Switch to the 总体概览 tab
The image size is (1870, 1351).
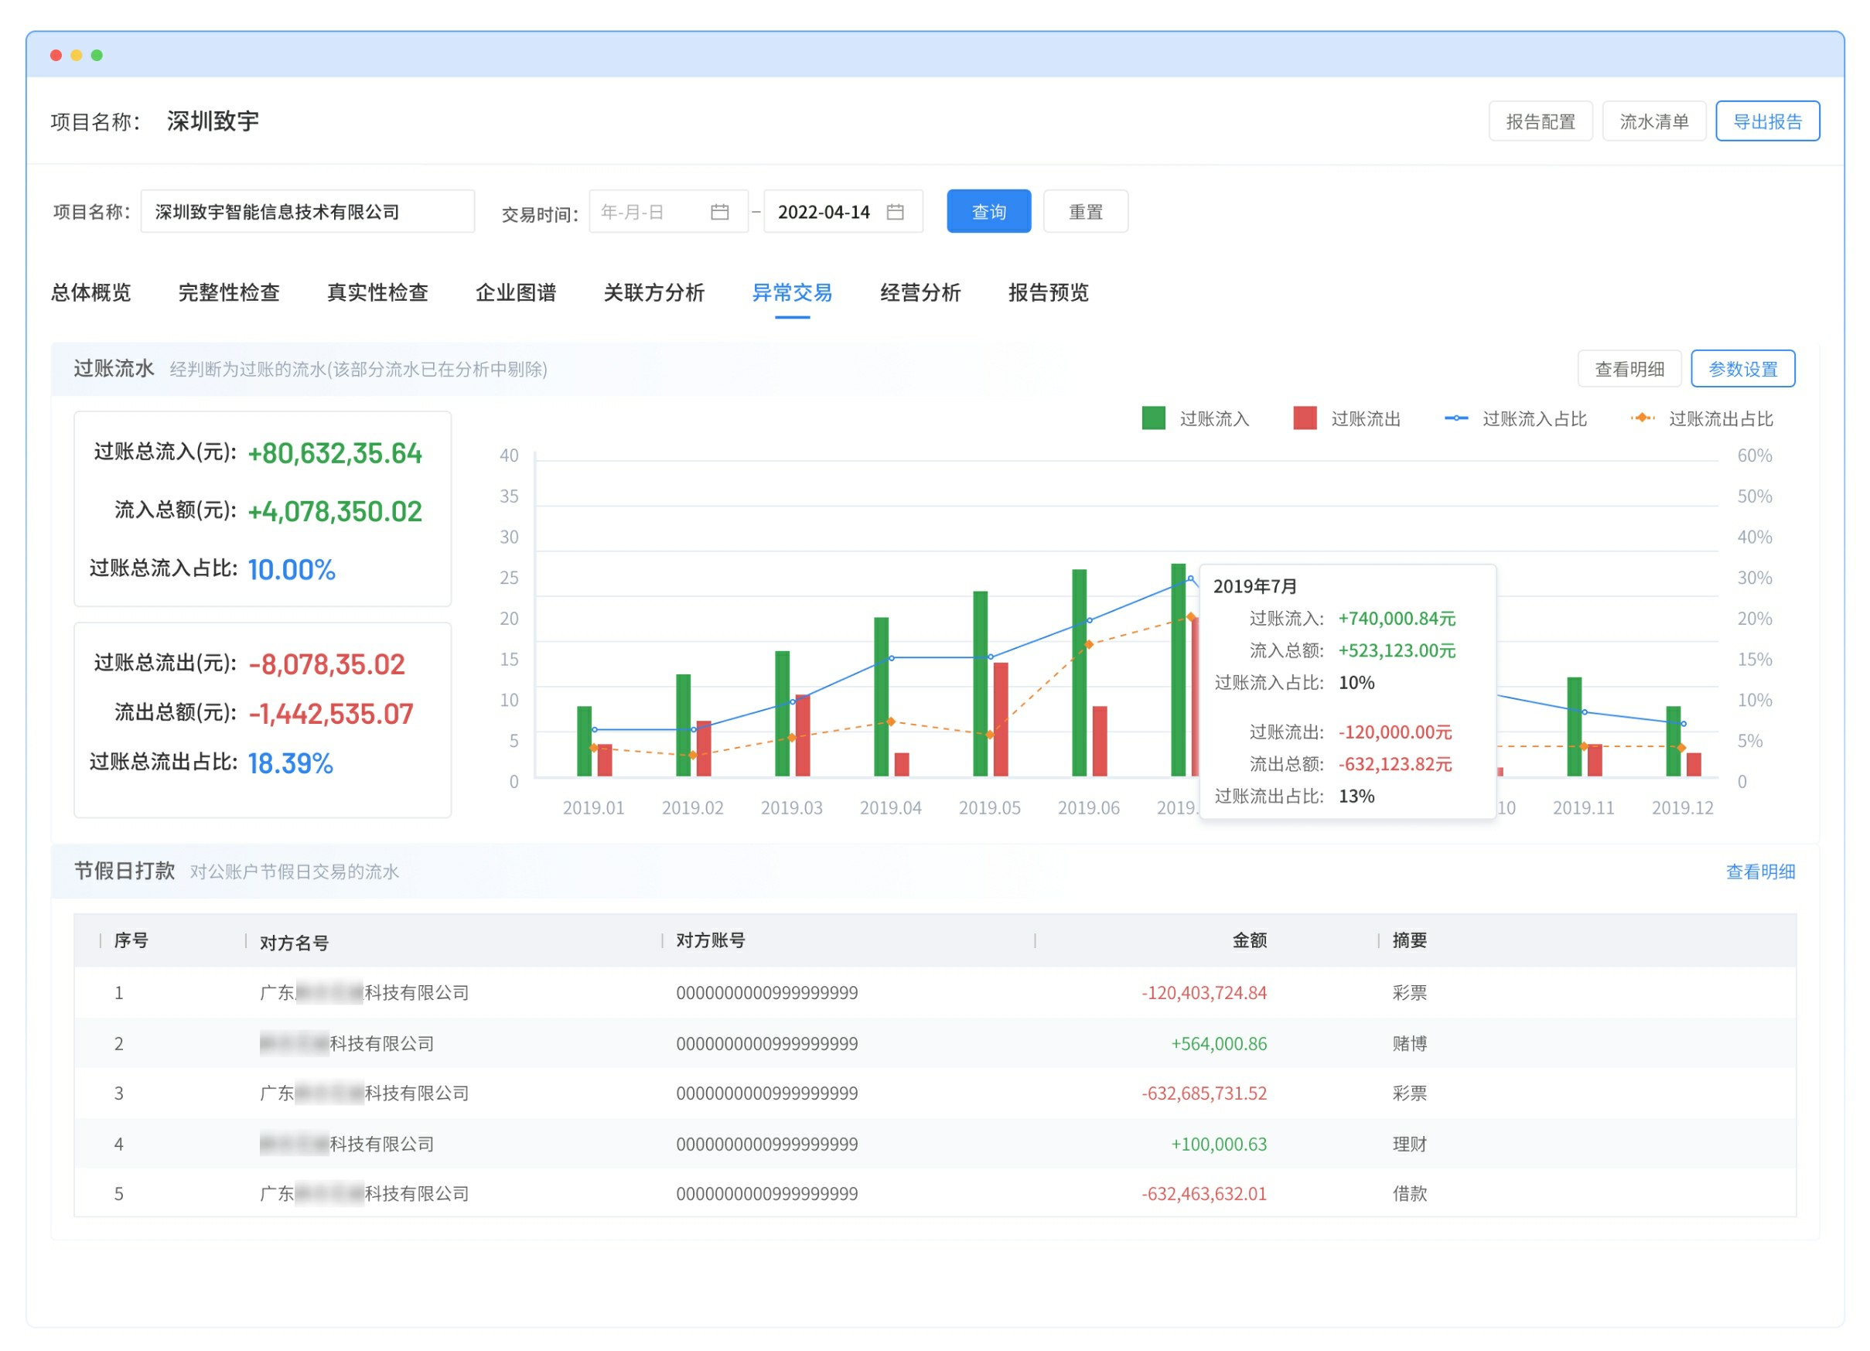(x=91, y=293)
